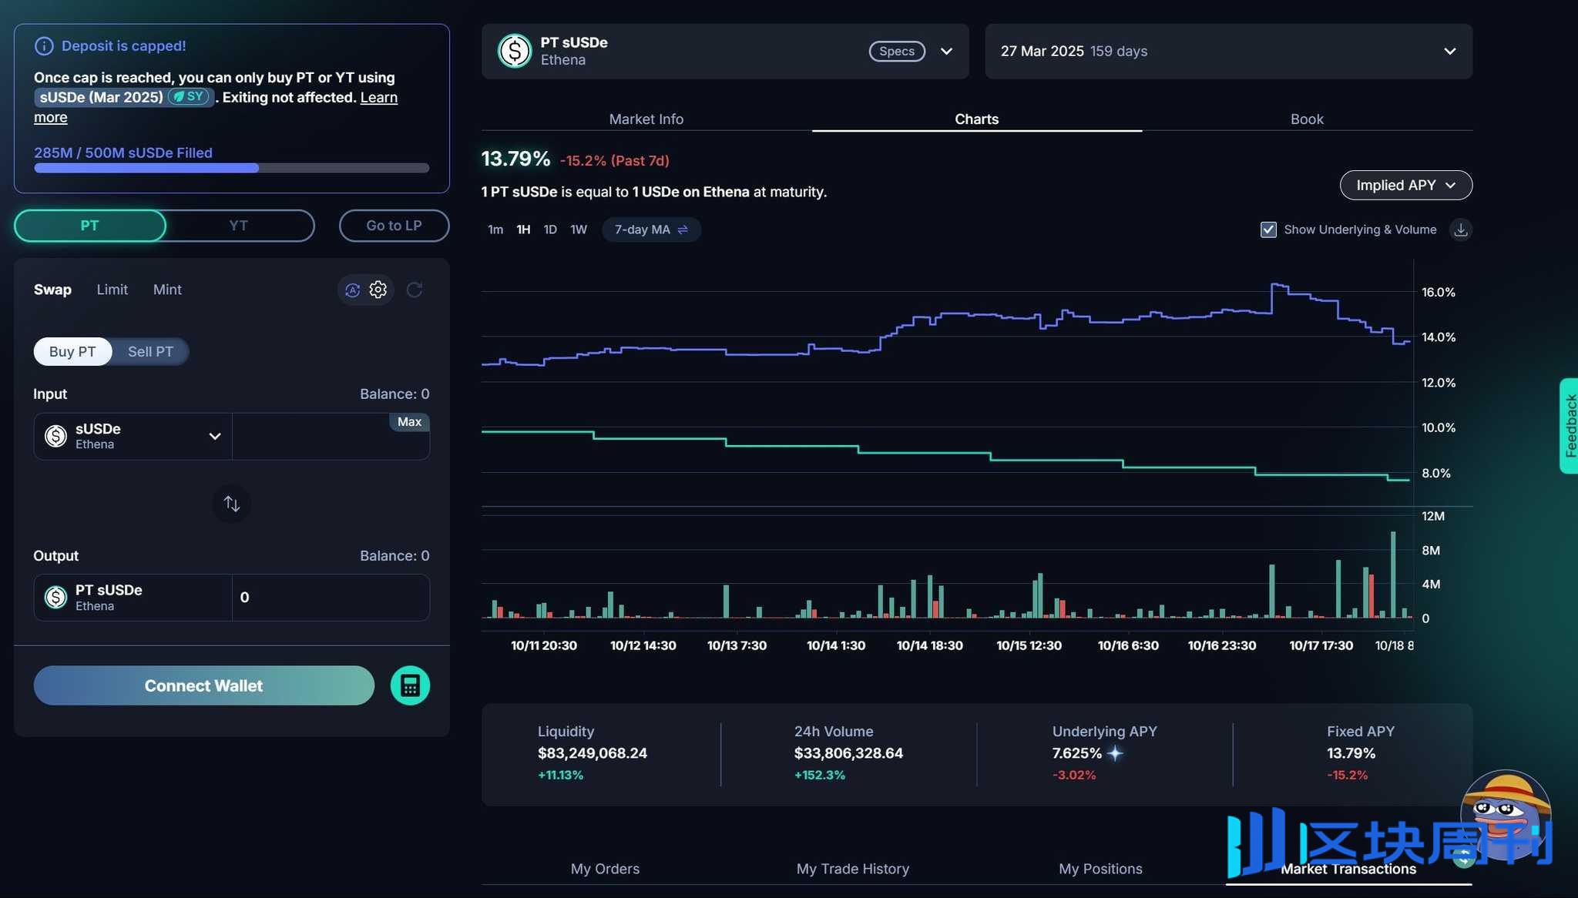Open the 27 Mar 2025 maturity dropdown
1578x898 pixels.
tap(1228, 52)
